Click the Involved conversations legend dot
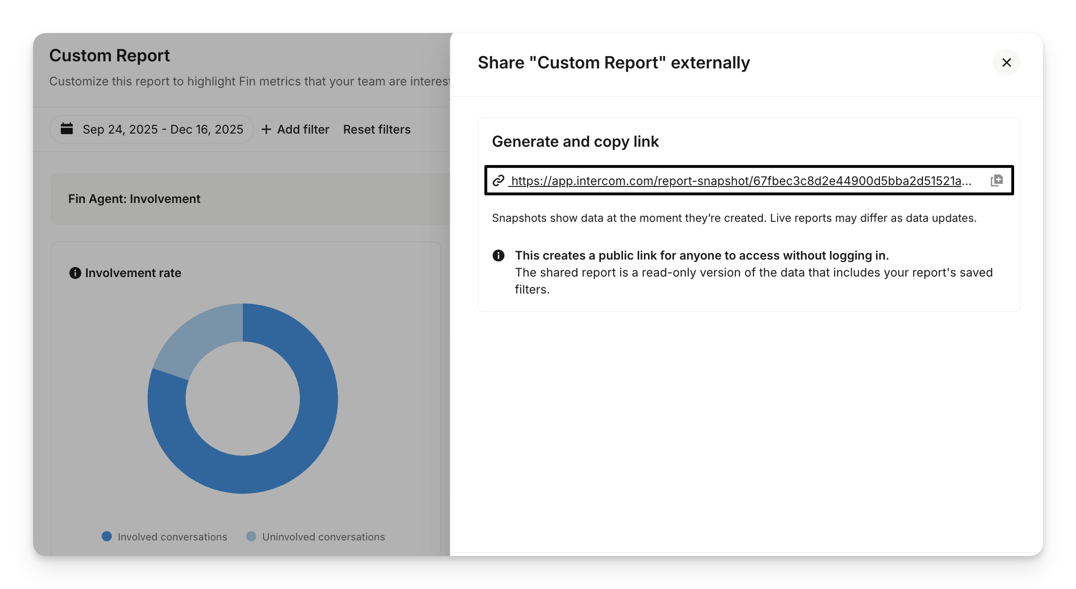Screen dimensions: 1076x589 click(107, 536)
